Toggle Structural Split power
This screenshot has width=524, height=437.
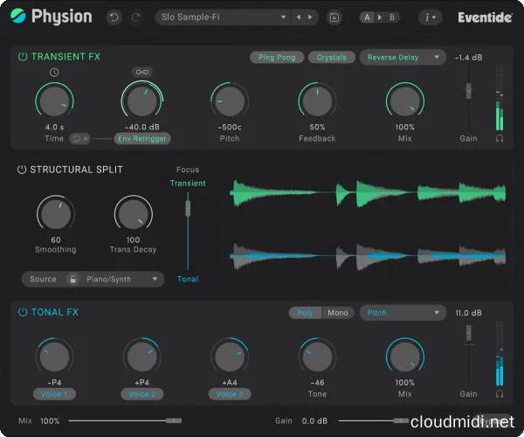tap(22, 170)
